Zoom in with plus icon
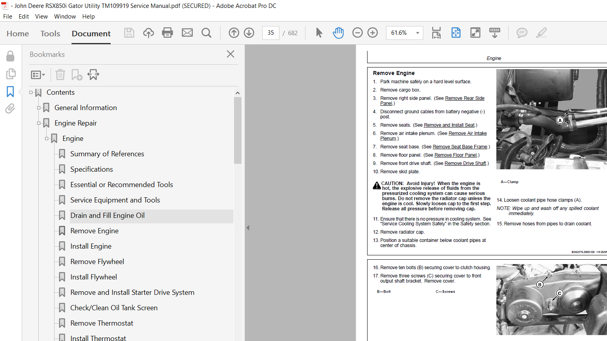Viewport: 607px width, 341px height. pyautogui.click(x=373, y=33)
